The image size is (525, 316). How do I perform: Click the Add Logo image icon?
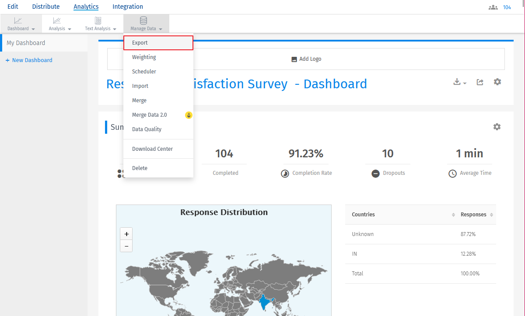(x=294, y=59)
